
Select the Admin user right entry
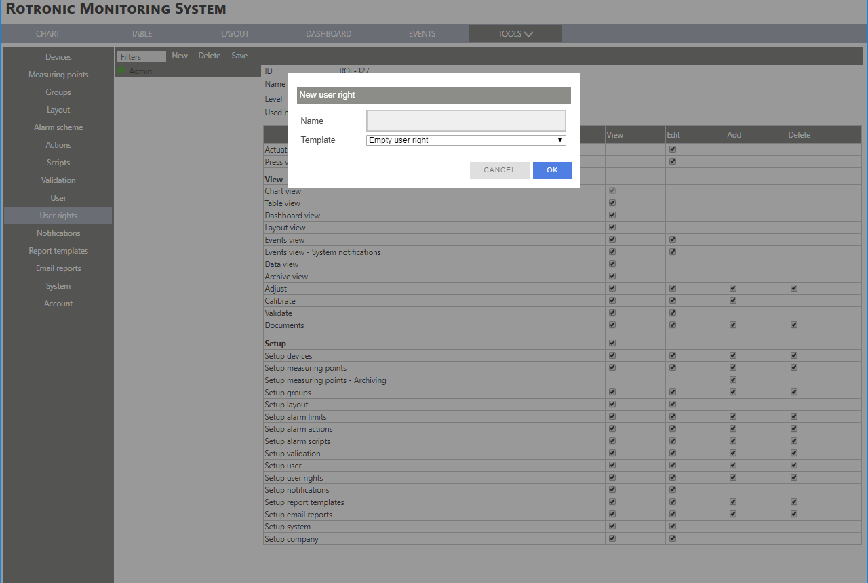(x=188, y=71)
